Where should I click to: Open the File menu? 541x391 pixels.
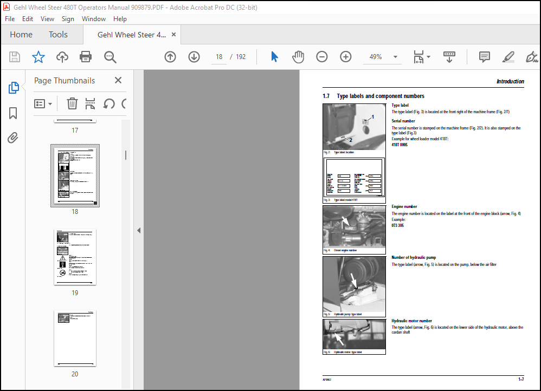click(10, 19)
